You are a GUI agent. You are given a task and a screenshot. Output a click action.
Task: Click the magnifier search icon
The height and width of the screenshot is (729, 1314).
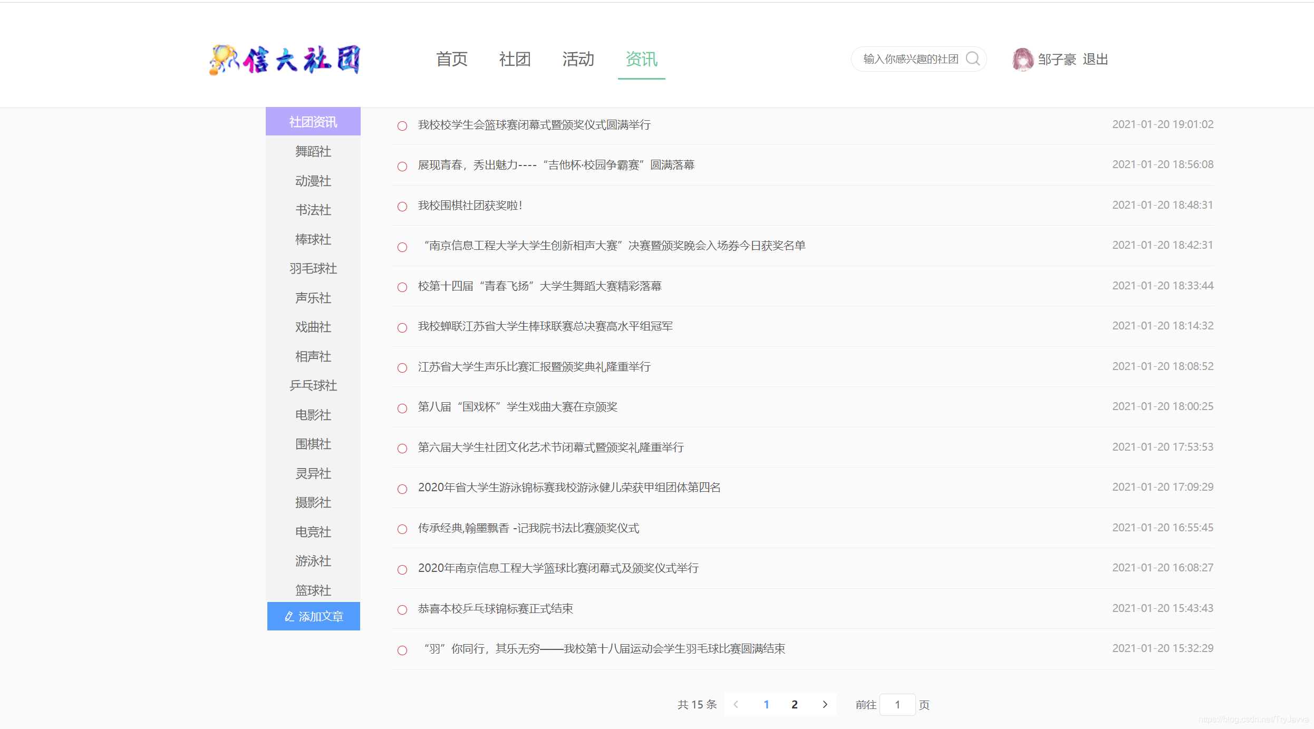[973, 59]
